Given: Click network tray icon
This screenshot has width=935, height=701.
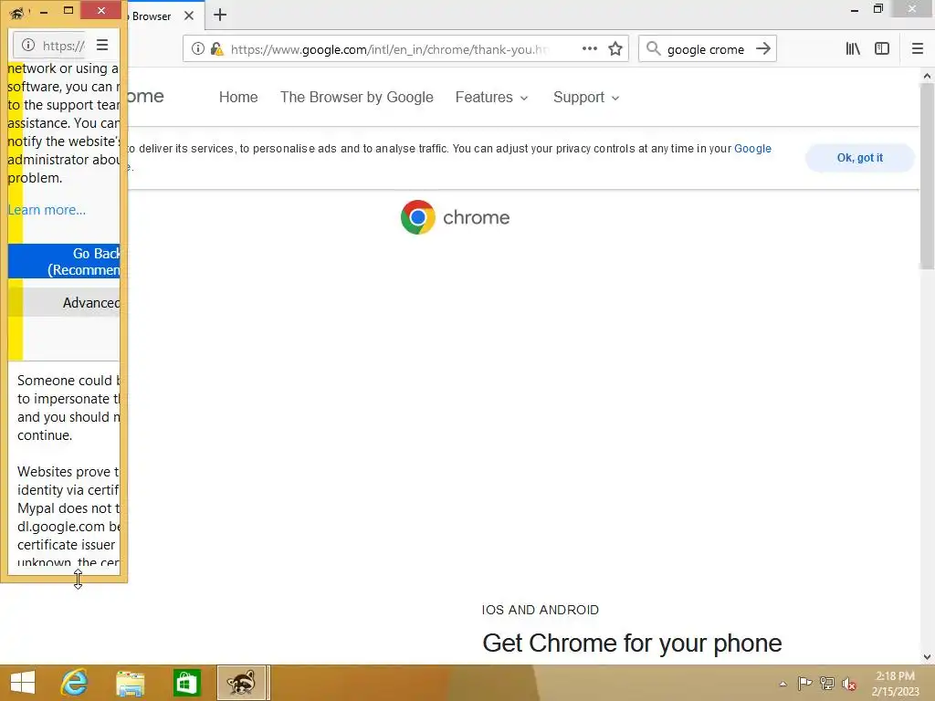Looking at the screenshot, I should click(x=827, y=683).
